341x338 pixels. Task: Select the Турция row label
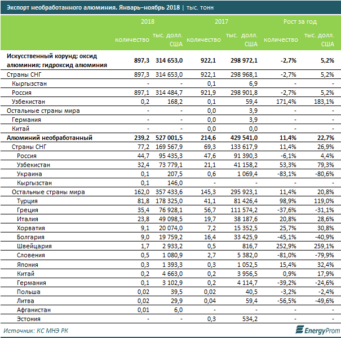click(x=27, y=201)
